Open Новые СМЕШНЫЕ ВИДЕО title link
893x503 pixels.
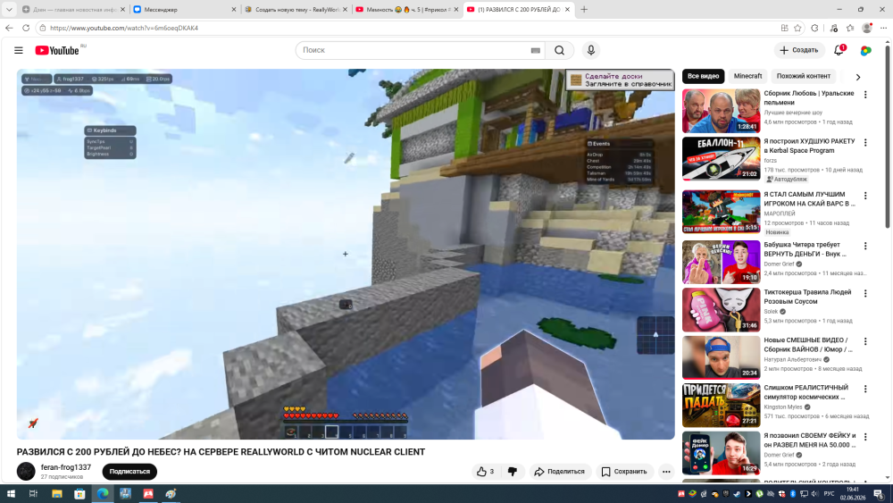[x=808, y=345]
